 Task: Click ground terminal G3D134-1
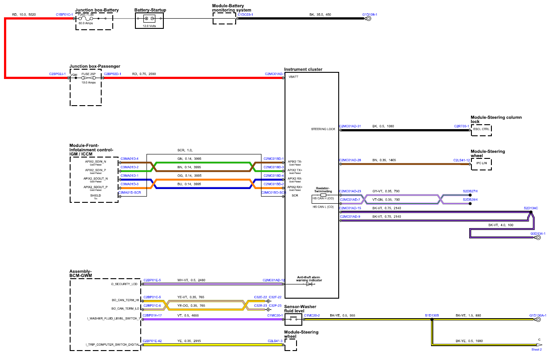(538, 237)
